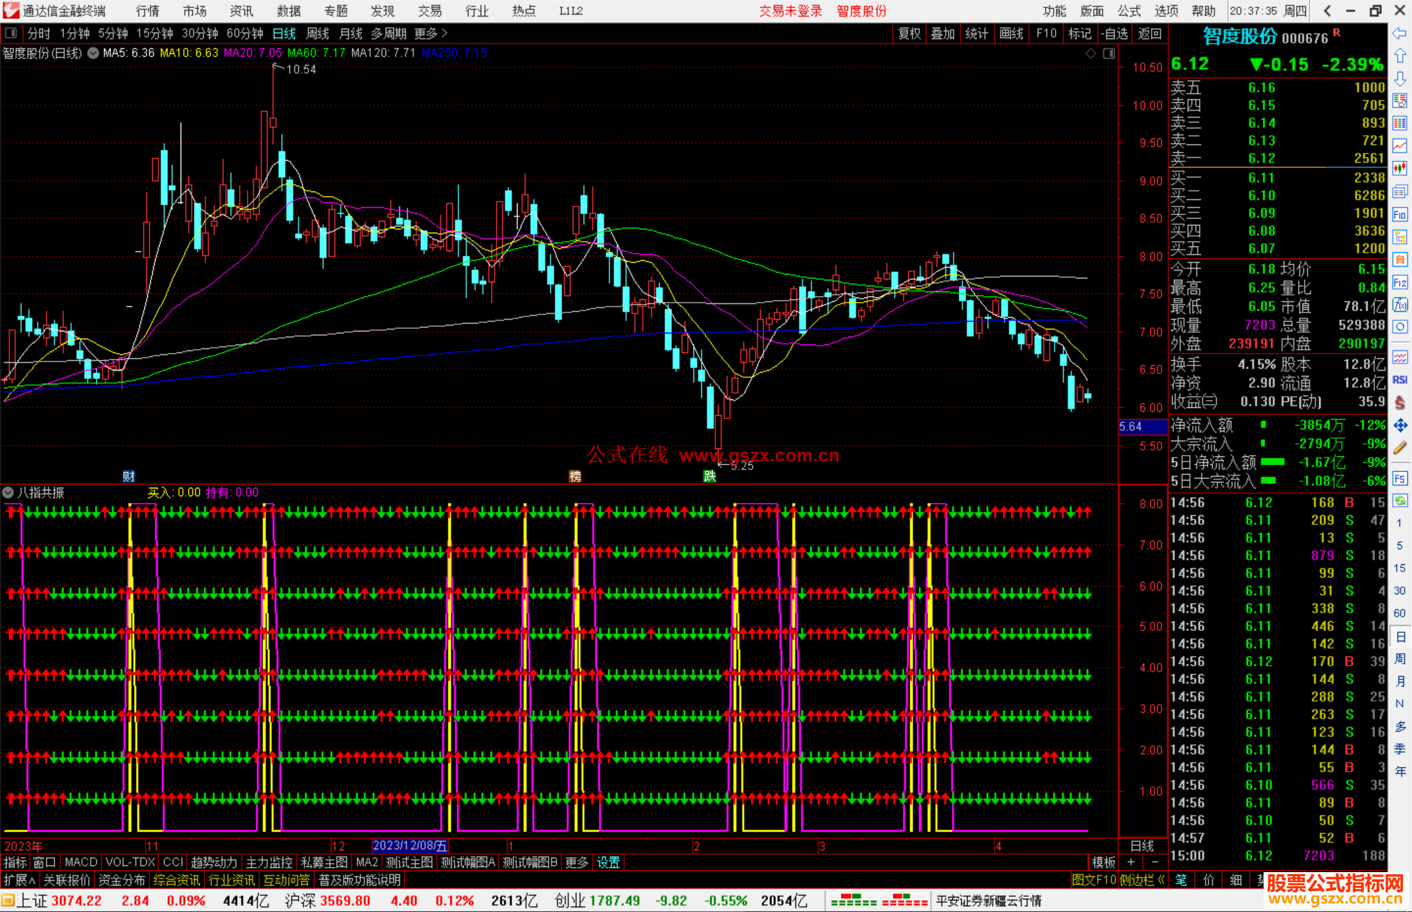This screenshot has height=912, width=1412.
Task: Click the f(x) formula sidebar icon
Action: pyautogui.click(x=1400, y=305)
